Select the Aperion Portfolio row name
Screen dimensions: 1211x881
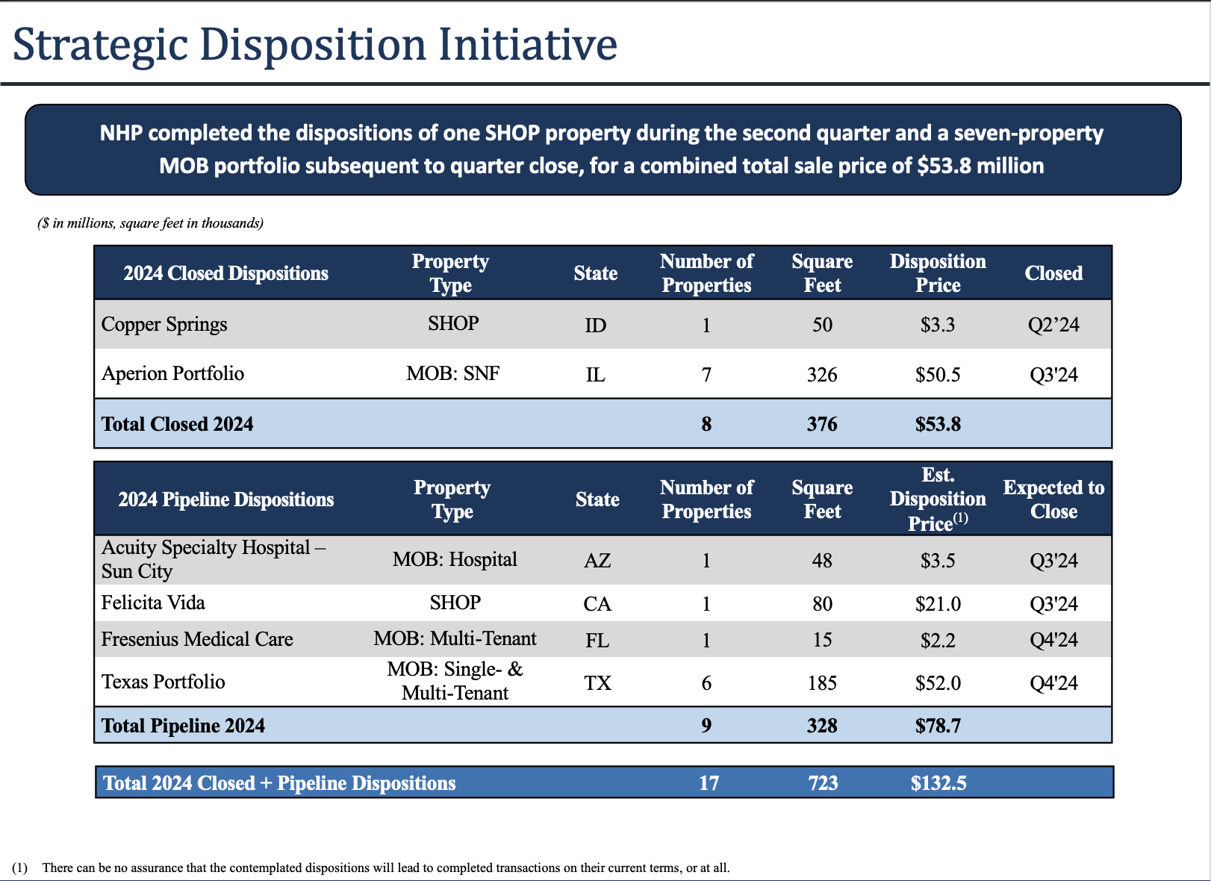[172, 373]
